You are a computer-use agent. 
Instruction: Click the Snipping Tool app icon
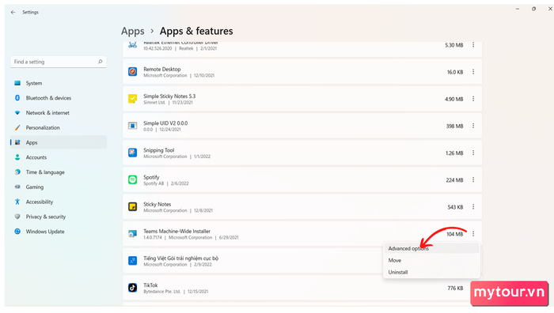(132, 153)
